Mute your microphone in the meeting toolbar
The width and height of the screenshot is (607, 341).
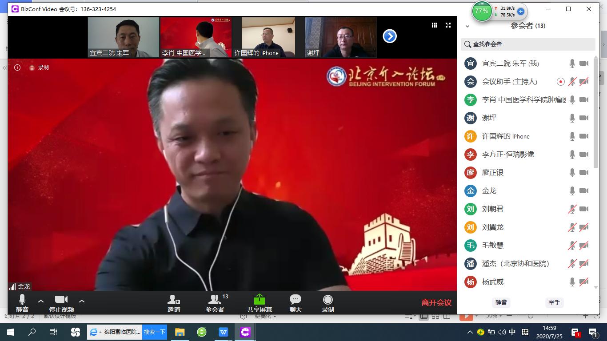22,303
